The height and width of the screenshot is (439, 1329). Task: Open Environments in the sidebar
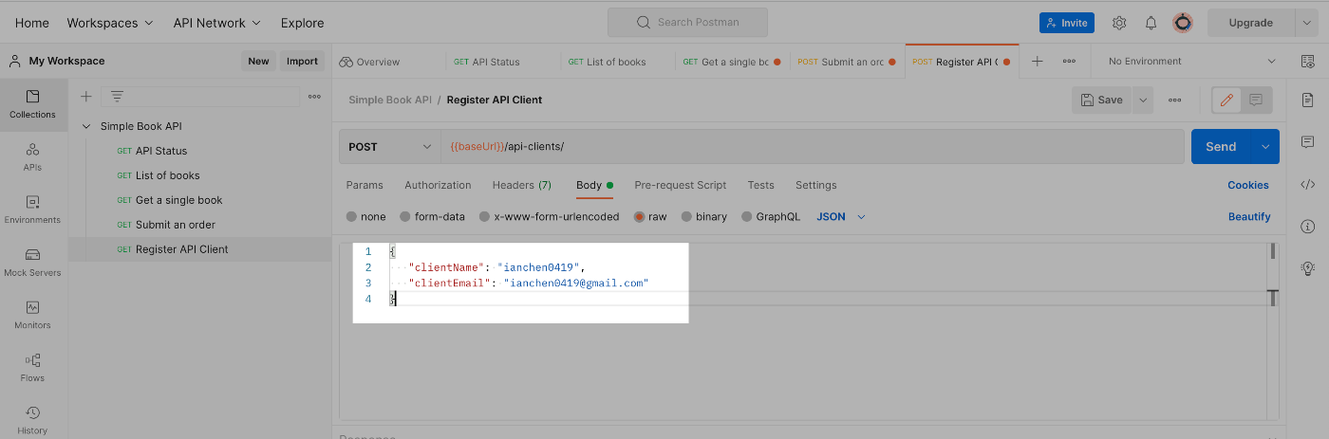[x=33, y=210]
